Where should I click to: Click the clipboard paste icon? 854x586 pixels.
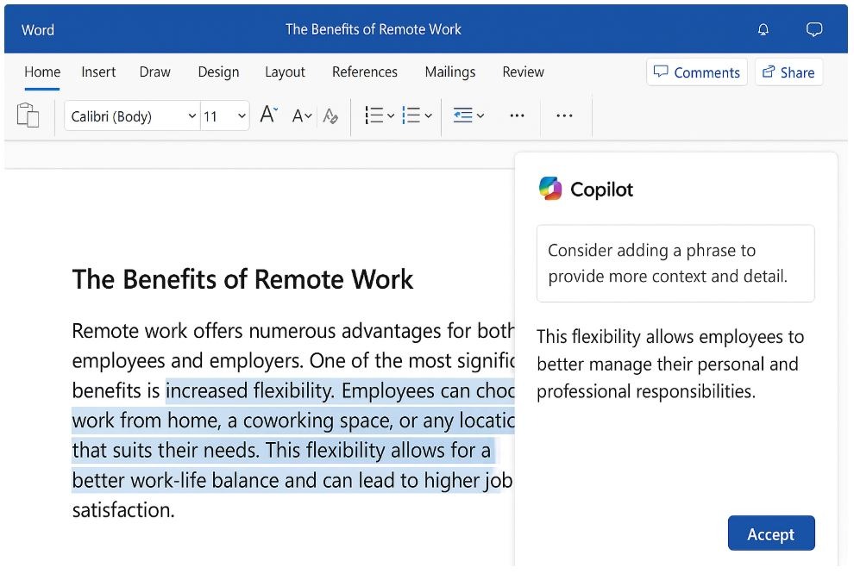28,115
